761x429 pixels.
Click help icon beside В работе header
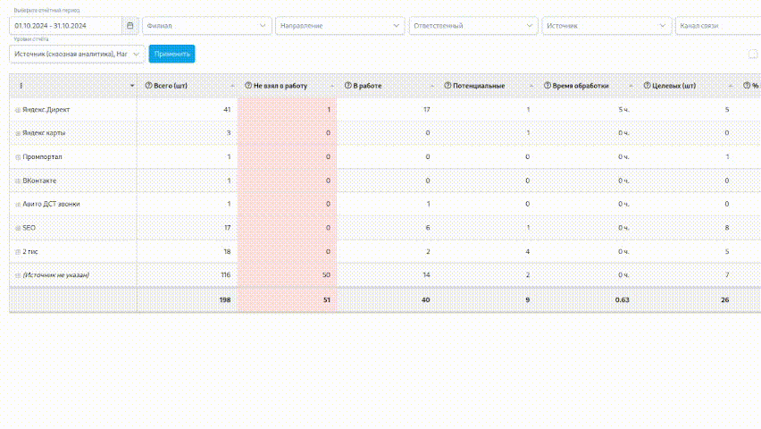(x=347, y=86)
